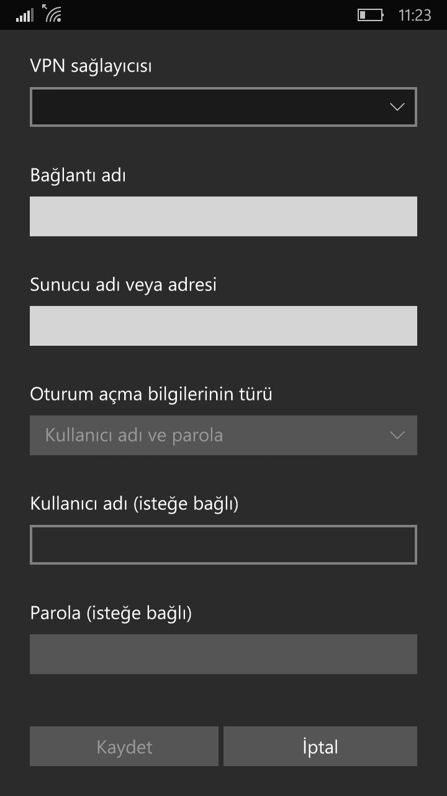This screenshot has height=796, width=447.
Task: Tap the Wi-Fi status icon
Action: pyautogui.click(x=52, y=13)
